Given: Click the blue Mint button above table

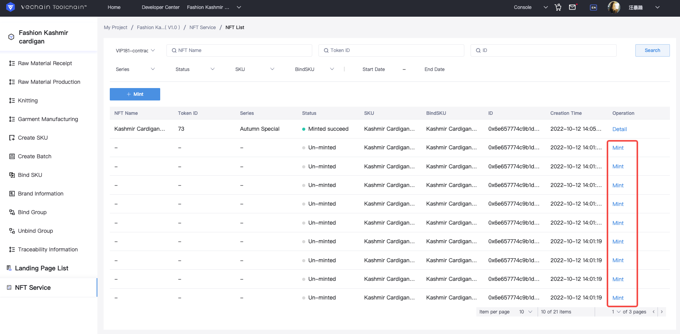Looking at the screenshot, I should pyautogui.click(x=135, y=94).
